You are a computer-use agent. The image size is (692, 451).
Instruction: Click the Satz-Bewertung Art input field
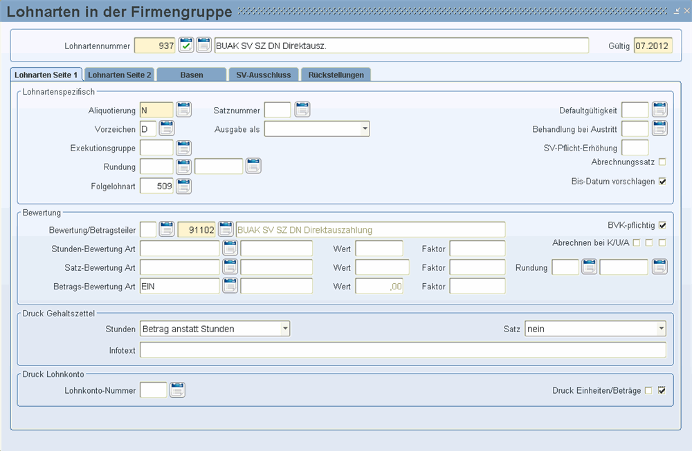coord(180,267)
